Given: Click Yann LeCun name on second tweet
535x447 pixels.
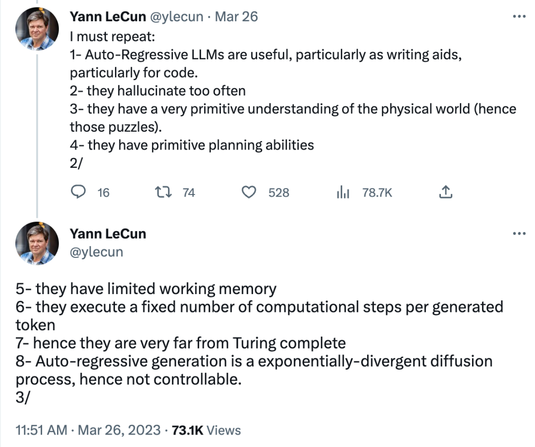Looking at the screenshot, I should (x=108, y=234).
